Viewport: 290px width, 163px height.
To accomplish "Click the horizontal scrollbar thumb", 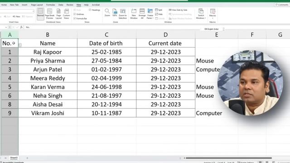I will [228, 158].
